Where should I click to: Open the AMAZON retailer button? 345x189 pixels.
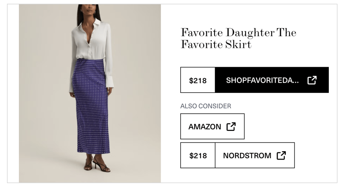tap(205, 127)
